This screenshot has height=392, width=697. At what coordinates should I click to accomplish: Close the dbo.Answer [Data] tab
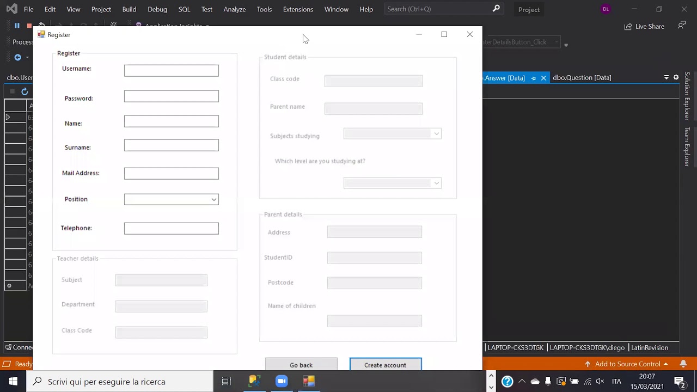pyautogui.click(x=543, y=78)
